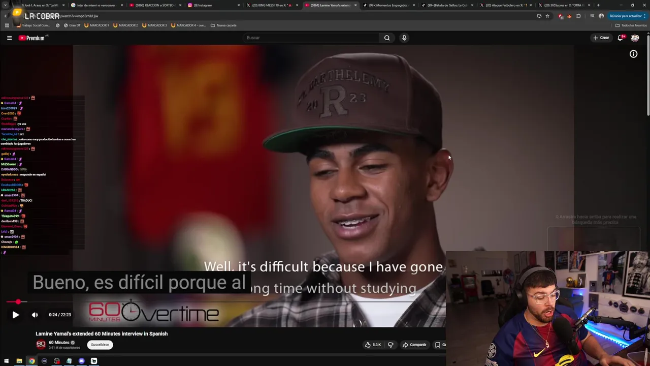650x366 pixels.
Task: Switch to the REACCION A SORTEO tab
Action: (155, 5)
